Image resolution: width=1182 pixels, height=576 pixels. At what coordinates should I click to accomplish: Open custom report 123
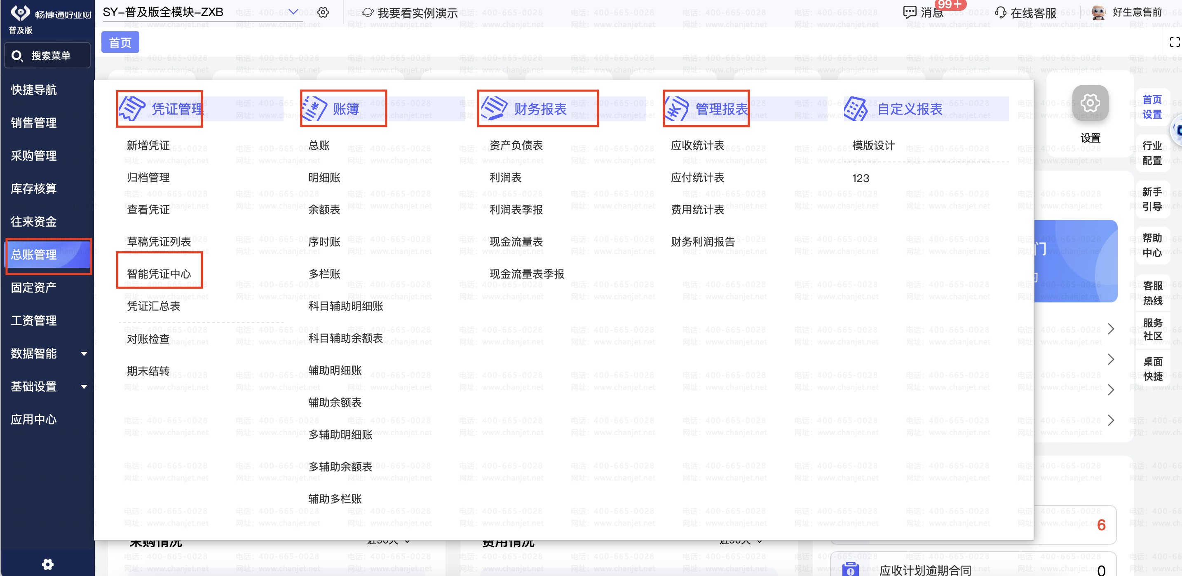[x=861, y=178]
